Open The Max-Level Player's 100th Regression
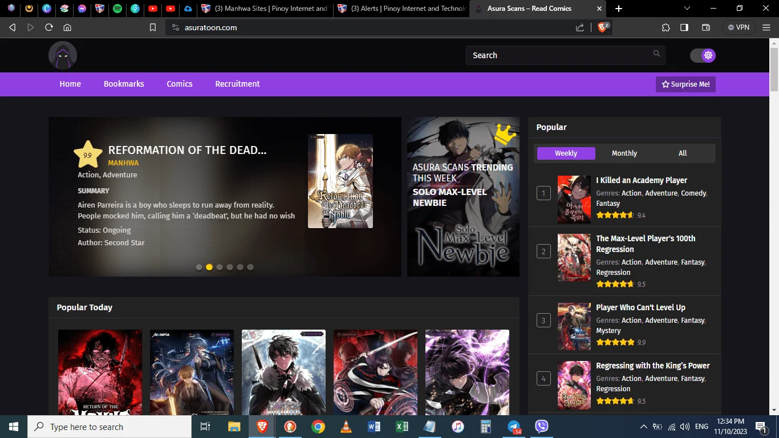Image resolution: width=779 pixels, height=438 pixels. (x=646, y=244)
